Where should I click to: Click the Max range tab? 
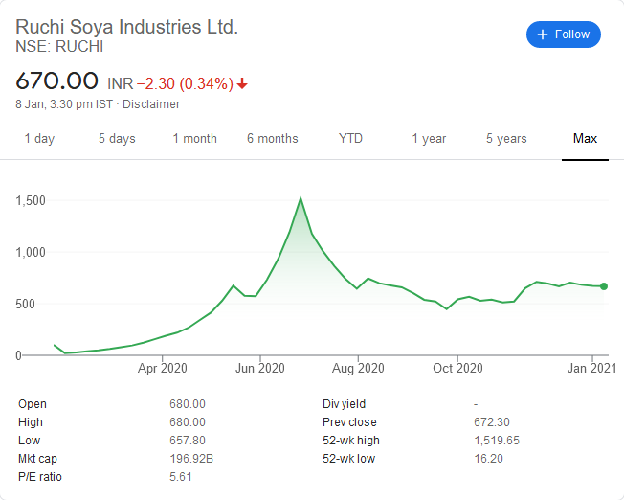tap(585, 139)
